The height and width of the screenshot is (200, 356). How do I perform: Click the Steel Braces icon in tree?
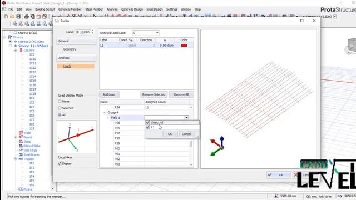tap(21, 154)
